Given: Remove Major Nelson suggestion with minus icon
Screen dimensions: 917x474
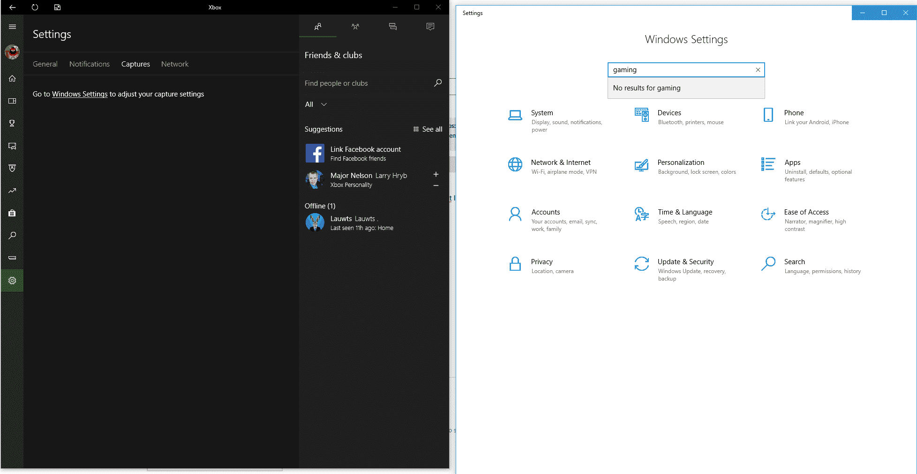Looking at the screenshot, I should coord(436,185).
